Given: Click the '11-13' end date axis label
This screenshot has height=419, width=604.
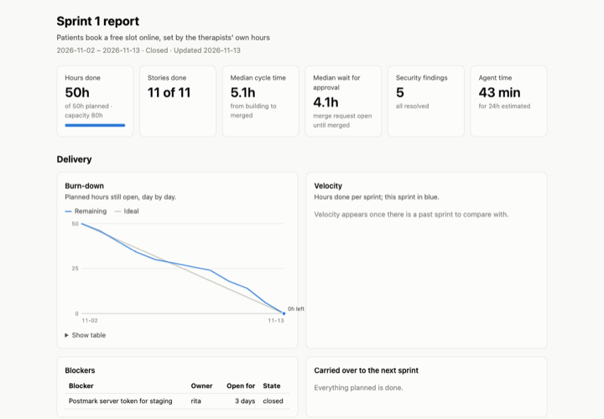Looking at the screenshot, I should coord(276,321).
